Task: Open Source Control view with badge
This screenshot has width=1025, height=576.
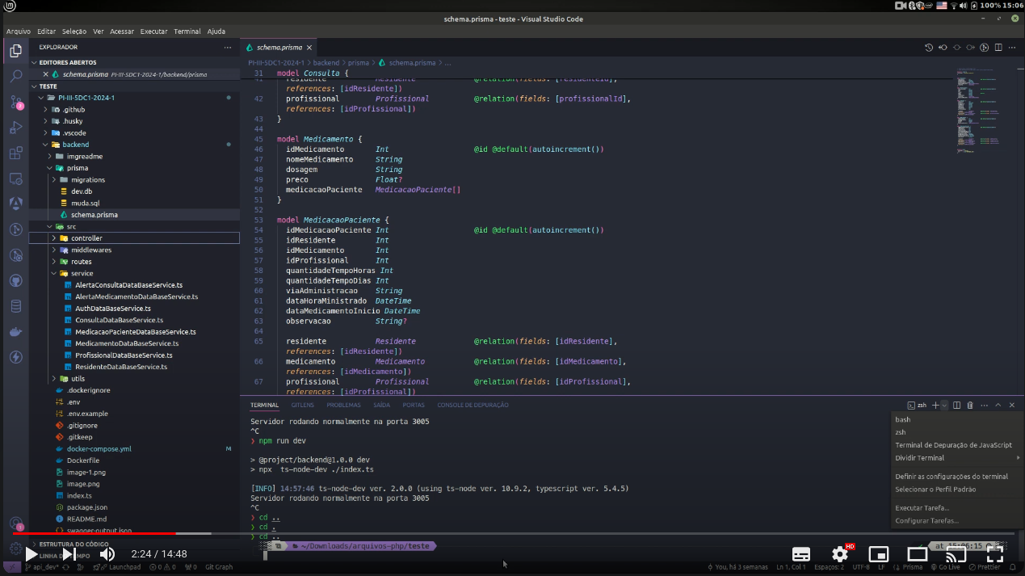Action: [15, 102]
